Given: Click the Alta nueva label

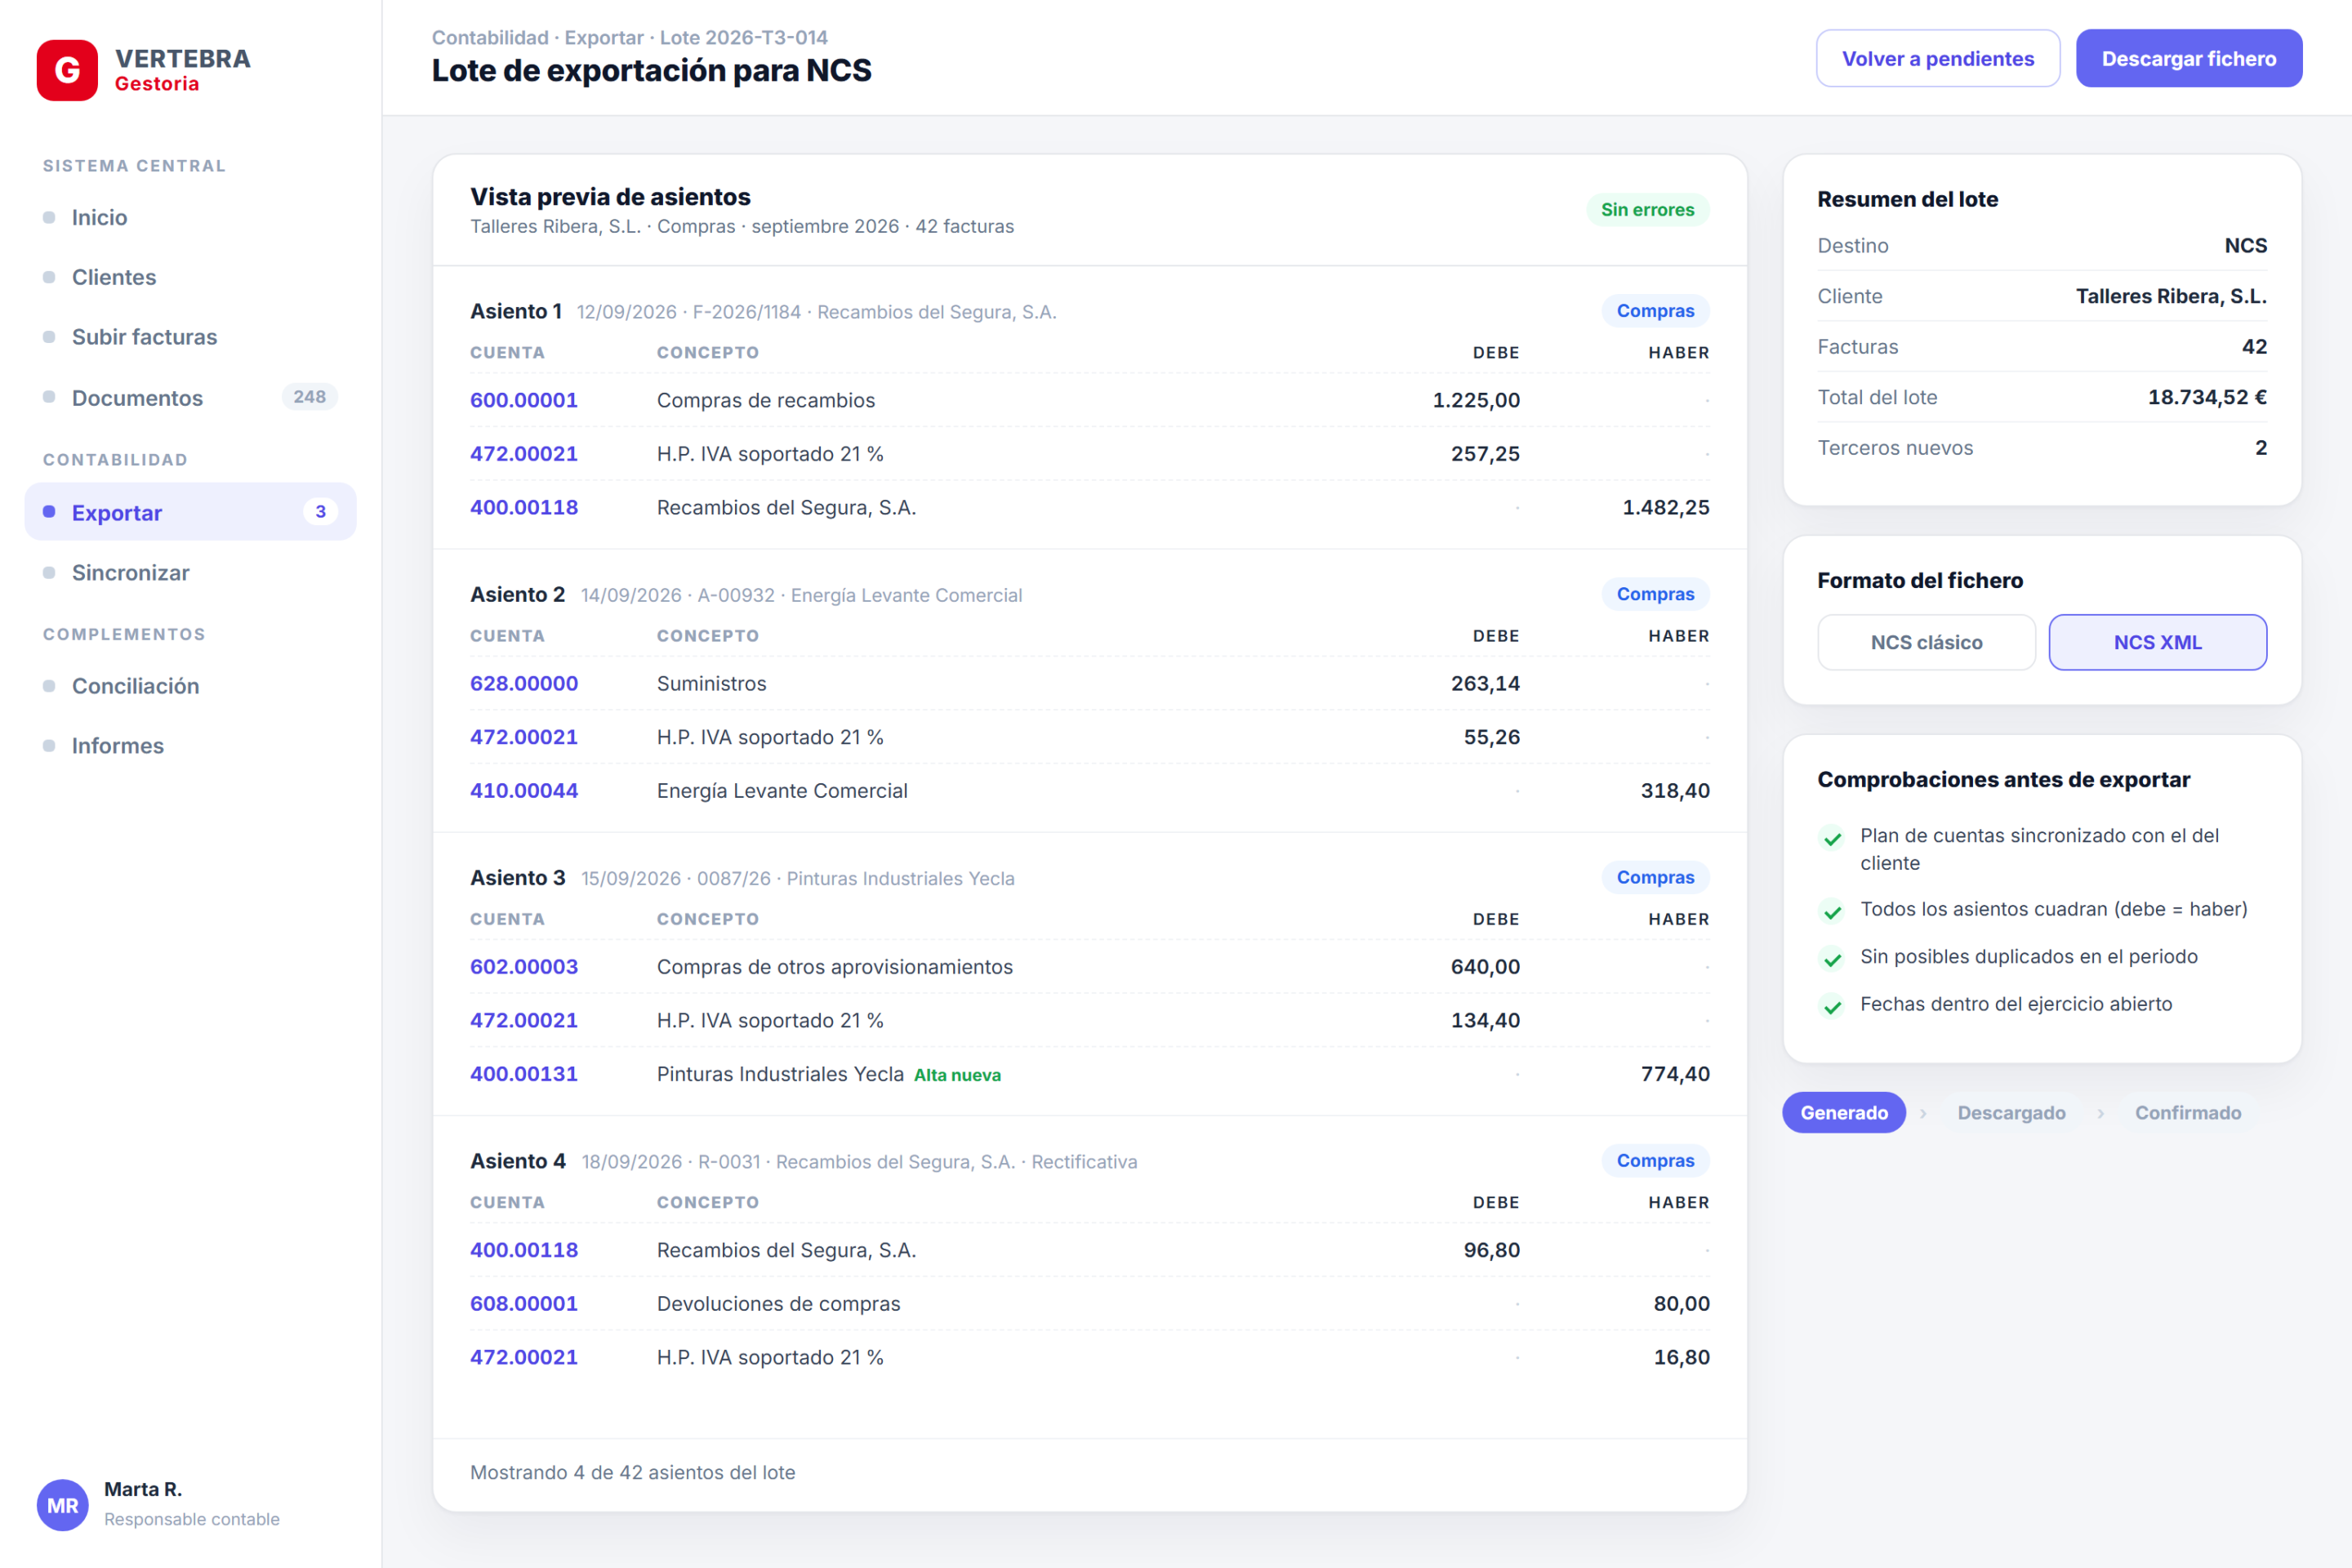Looking at the screenshot, I should 957,1075.
